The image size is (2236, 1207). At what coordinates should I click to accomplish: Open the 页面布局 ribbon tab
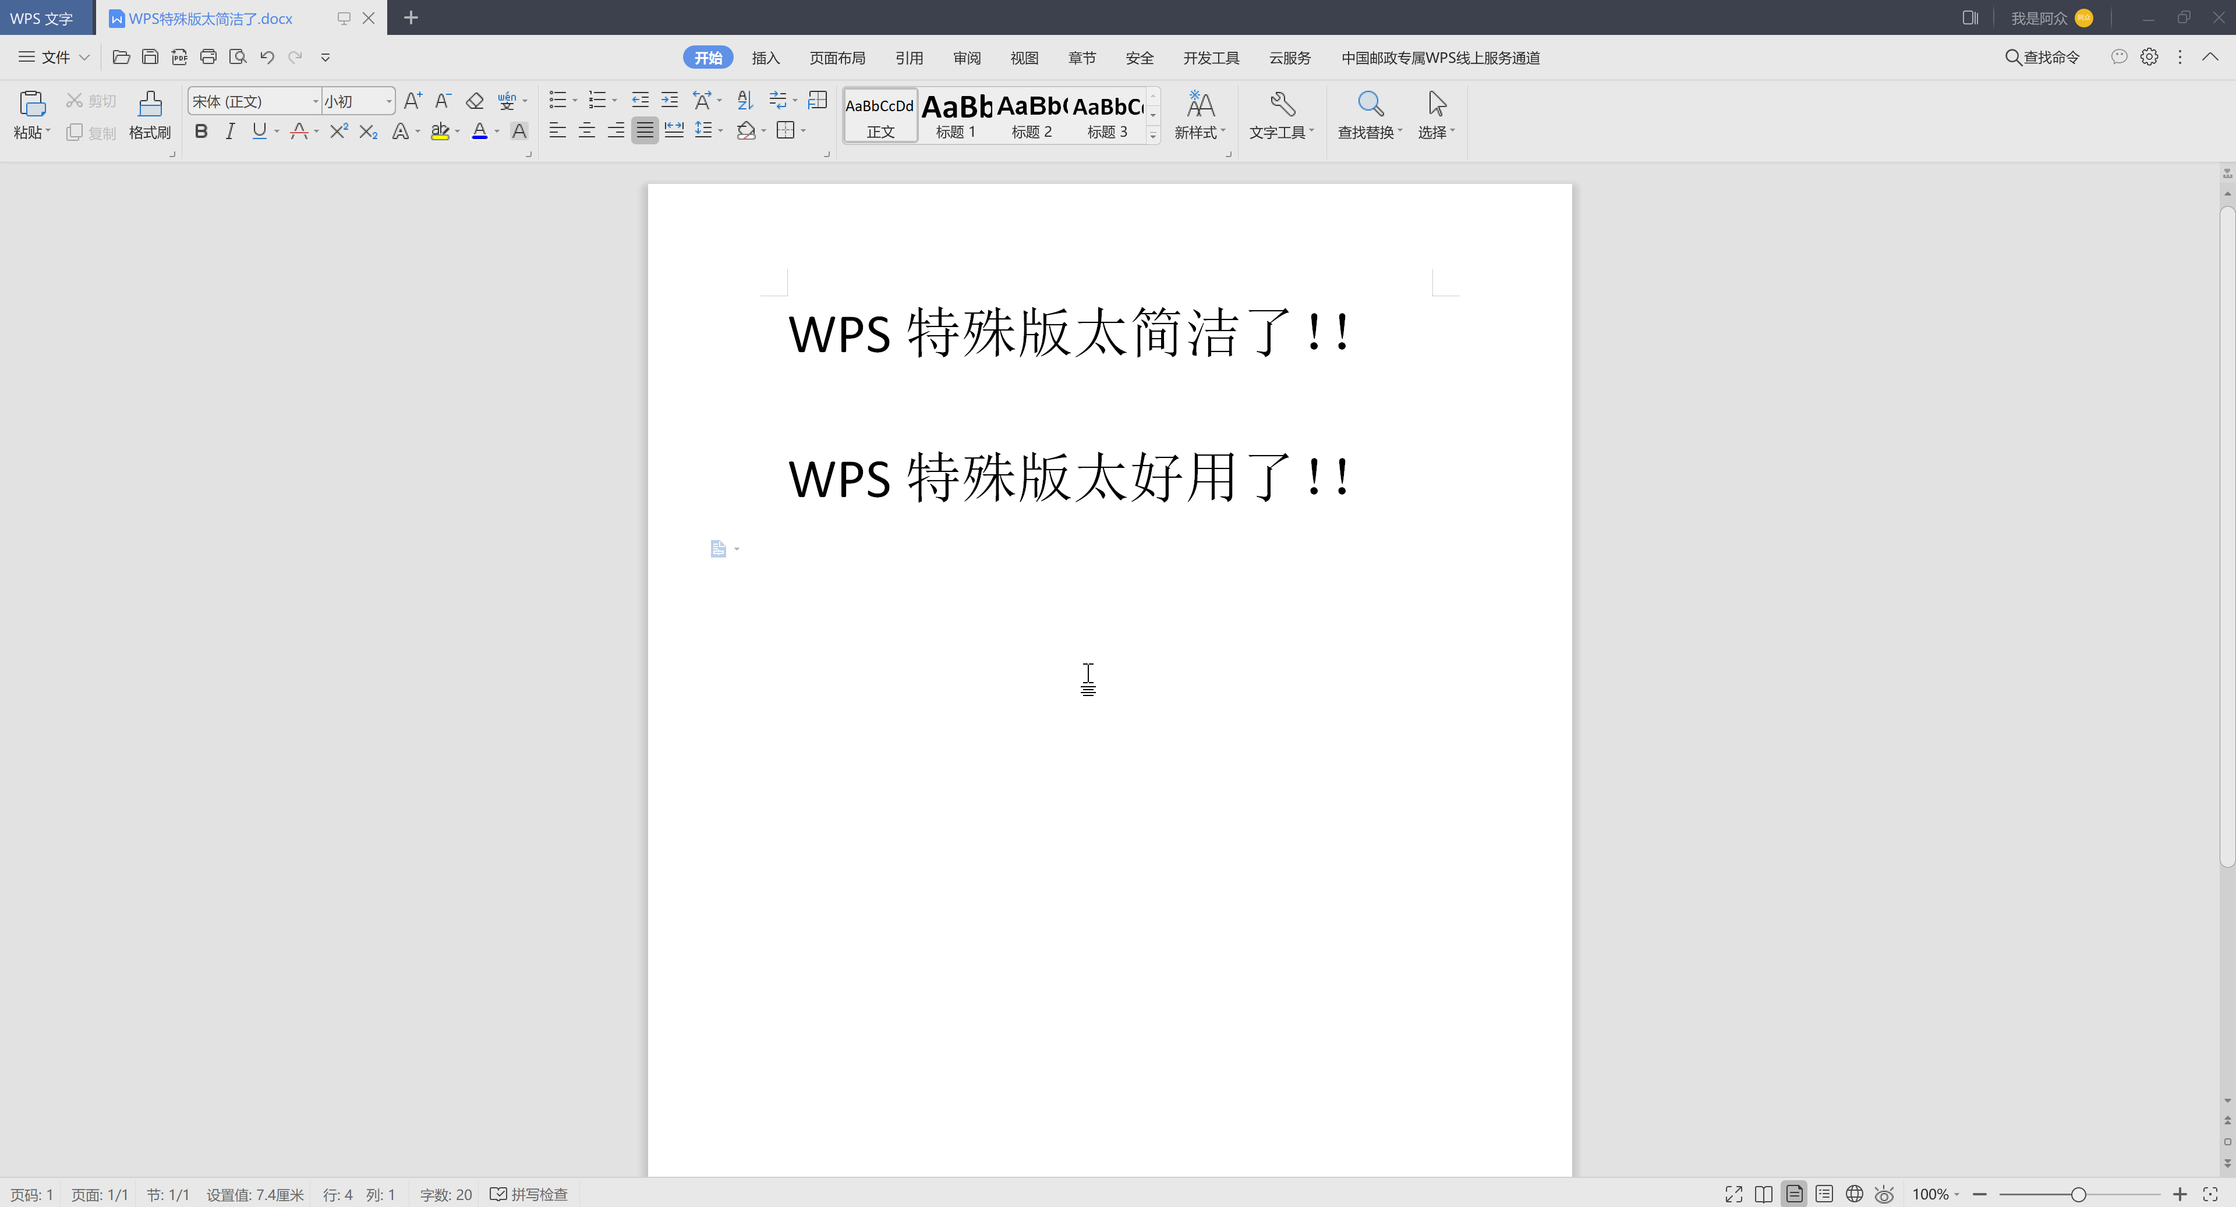(837, 57)
